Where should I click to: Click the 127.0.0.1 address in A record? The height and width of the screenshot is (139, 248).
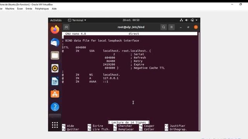[111, 78]
